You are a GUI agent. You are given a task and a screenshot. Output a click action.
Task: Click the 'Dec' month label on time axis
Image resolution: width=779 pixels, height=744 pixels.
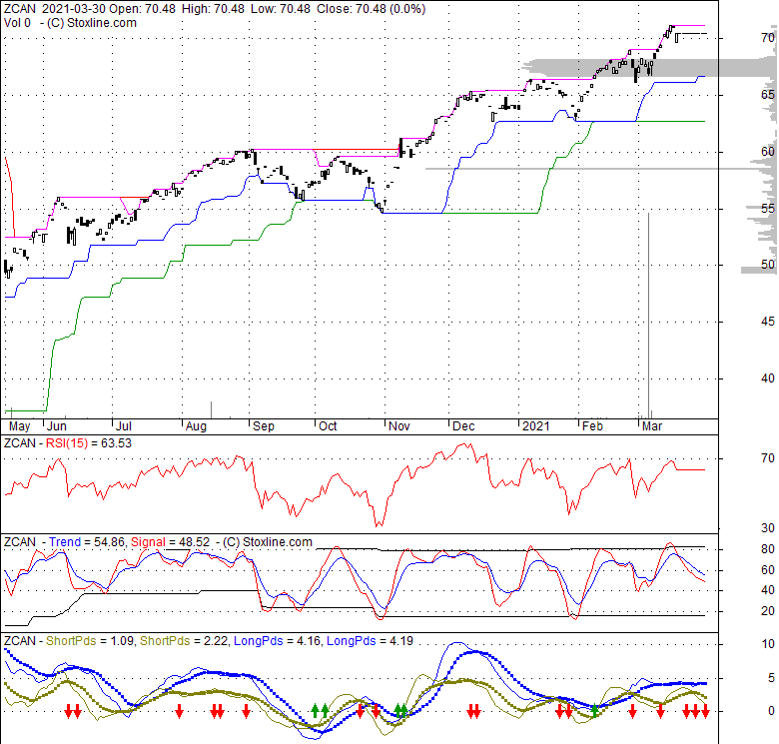coord(463,426)
